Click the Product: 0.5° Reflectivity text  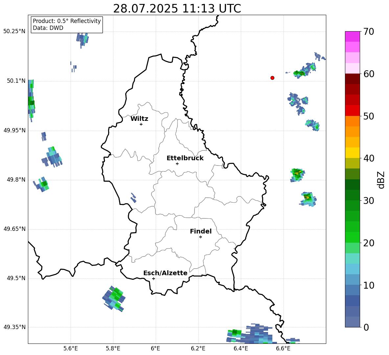point(67,21)
